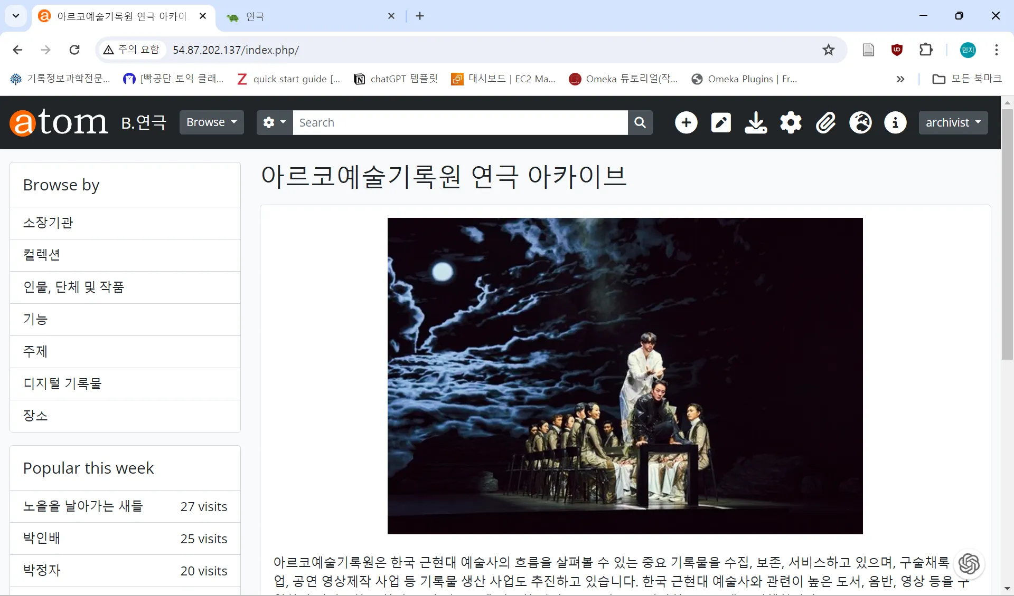The height and width of the screenshot is (596, 1014).
Task: Click the AtoM logo link
Action: [x=59, y=122]
